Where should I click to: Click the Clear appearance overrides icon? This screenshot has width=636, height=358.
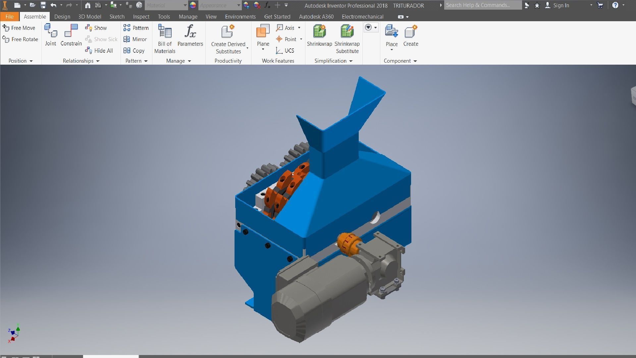[257, 5]
